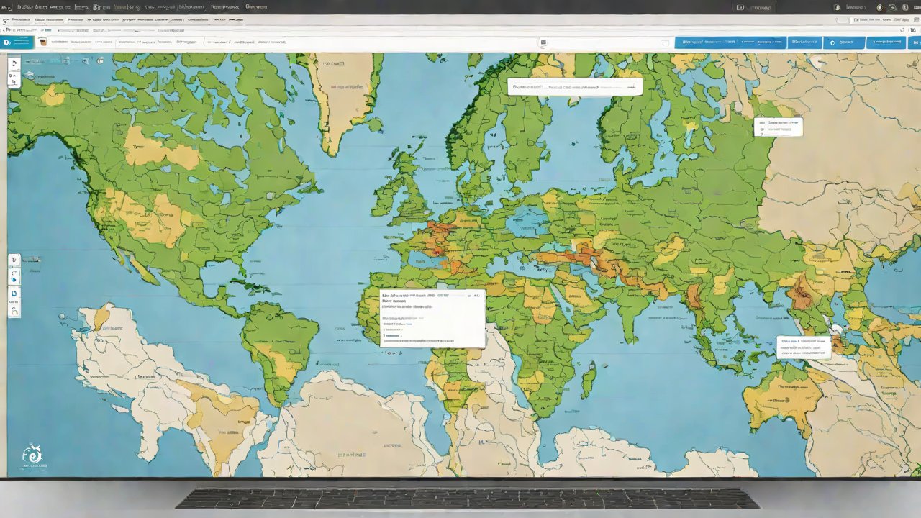The width and height of the screenshot is (921, 518).
Task: Click the top icon in the middle-left map tool panel
Action: (14, 259)
